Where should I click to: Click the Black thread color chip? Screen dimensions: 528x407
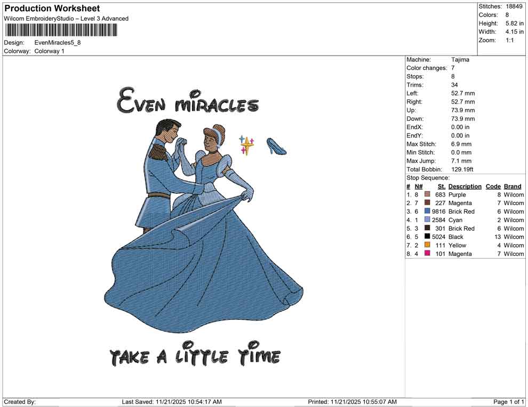[427, 237]
